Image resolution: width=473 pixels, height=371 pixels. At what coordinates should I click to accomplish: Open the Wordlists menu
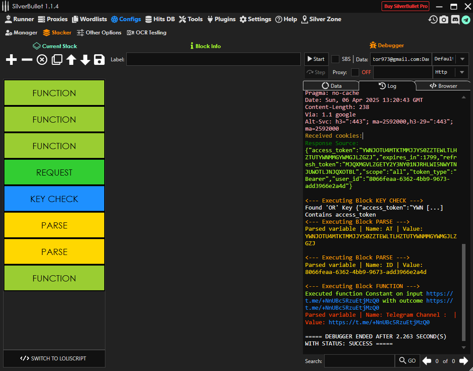tap(90, 19)
